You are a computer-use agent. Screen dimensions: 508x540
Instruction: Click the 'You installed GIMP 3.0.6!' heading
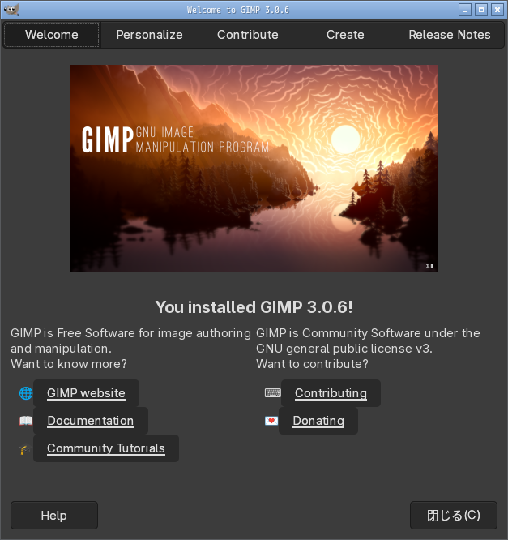pos(254,306)
